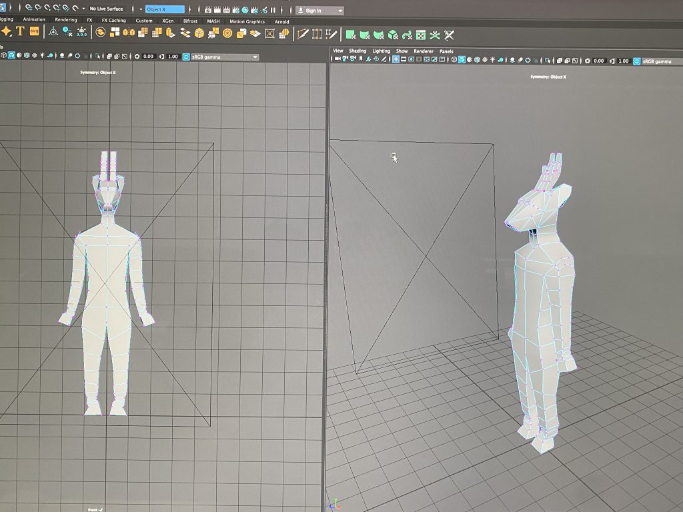Click the SVG import shelf icon
683x512 pixels.
coord(34,32)
